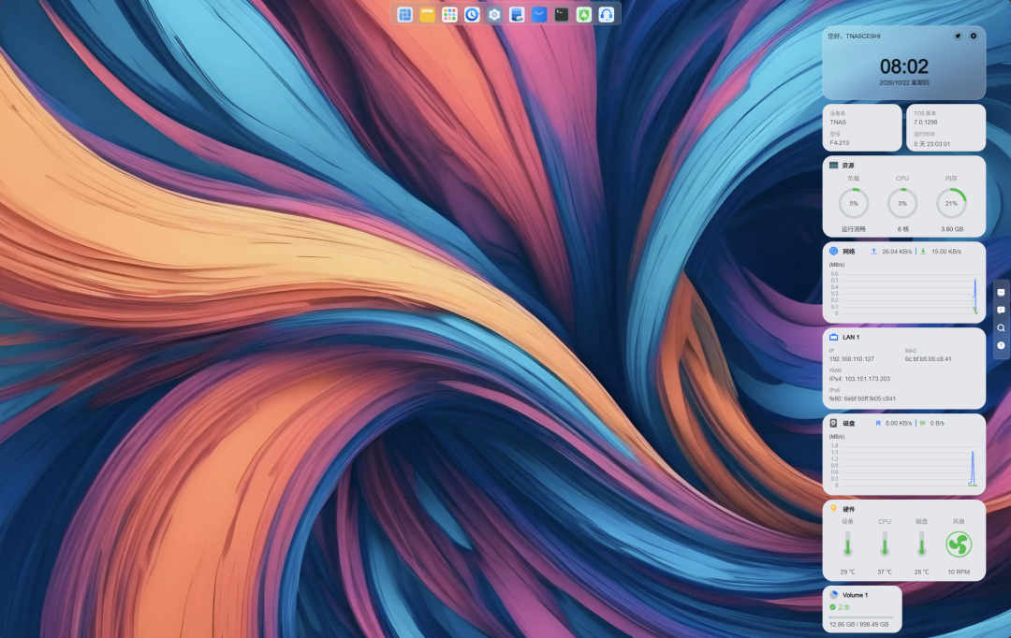This screenshot has width=1011, height=638.
Task: Click the WAN IPv4 103.151.173.203 text
Action: pyautogui.click(x=859, y=379)
